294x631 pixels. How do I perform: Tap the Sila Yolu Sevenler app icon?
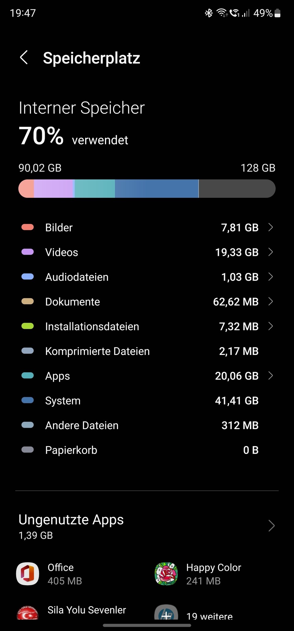[x=28, y=613]
